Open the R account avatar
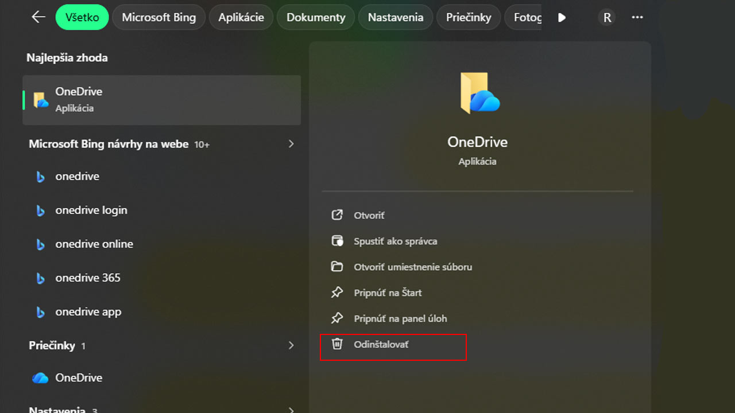Image resolution: width=735 pixels, height=413 pixels. click(607, 18)
